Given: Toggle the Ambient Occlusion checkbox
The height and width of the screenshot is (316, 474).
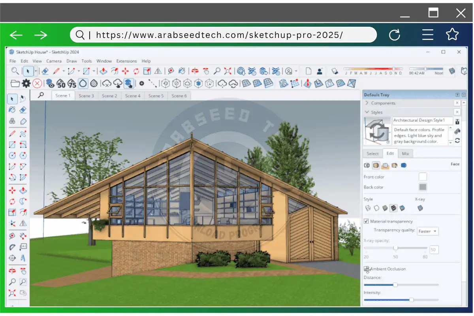Looking at the screenshot, I should pos(366,269).
